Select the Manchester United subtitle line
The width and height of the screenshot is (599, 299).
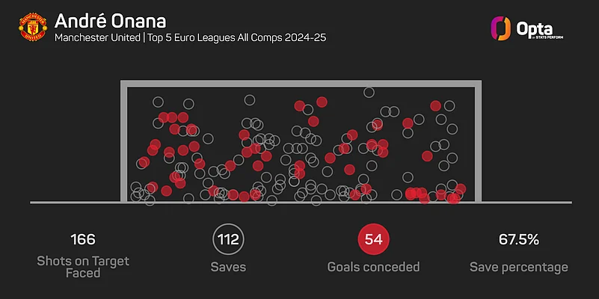pos(190,37)
